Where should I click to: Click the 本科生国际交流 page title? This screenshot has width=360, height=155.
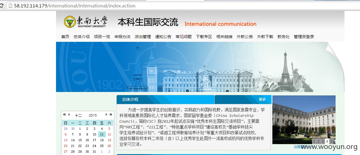[x=148, y=22]
